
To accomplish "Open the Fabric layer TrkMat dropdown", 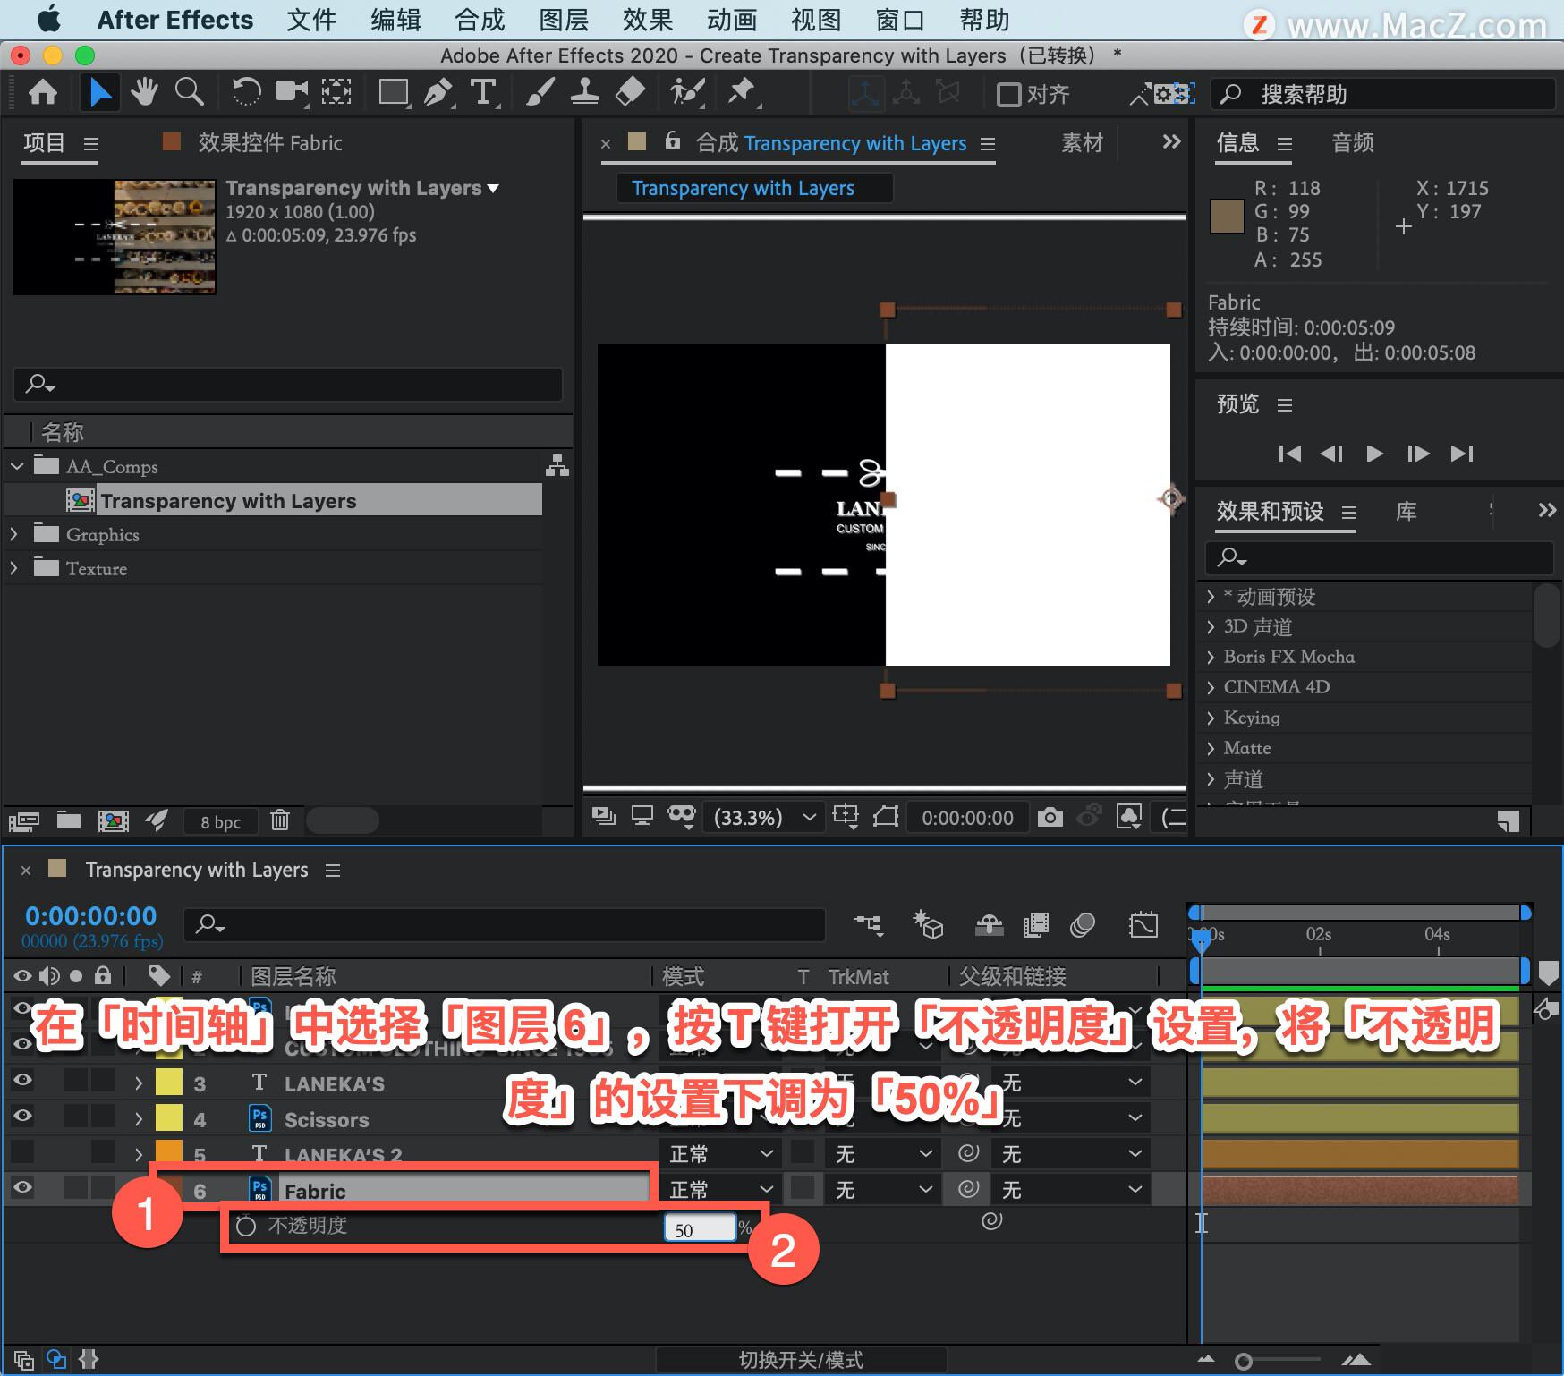I will [883, 1190].
